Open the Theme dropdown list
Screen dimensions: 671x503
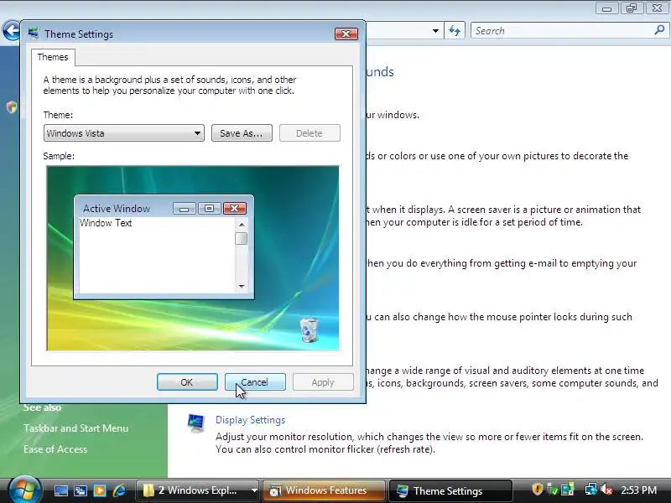tap(123, 133)
